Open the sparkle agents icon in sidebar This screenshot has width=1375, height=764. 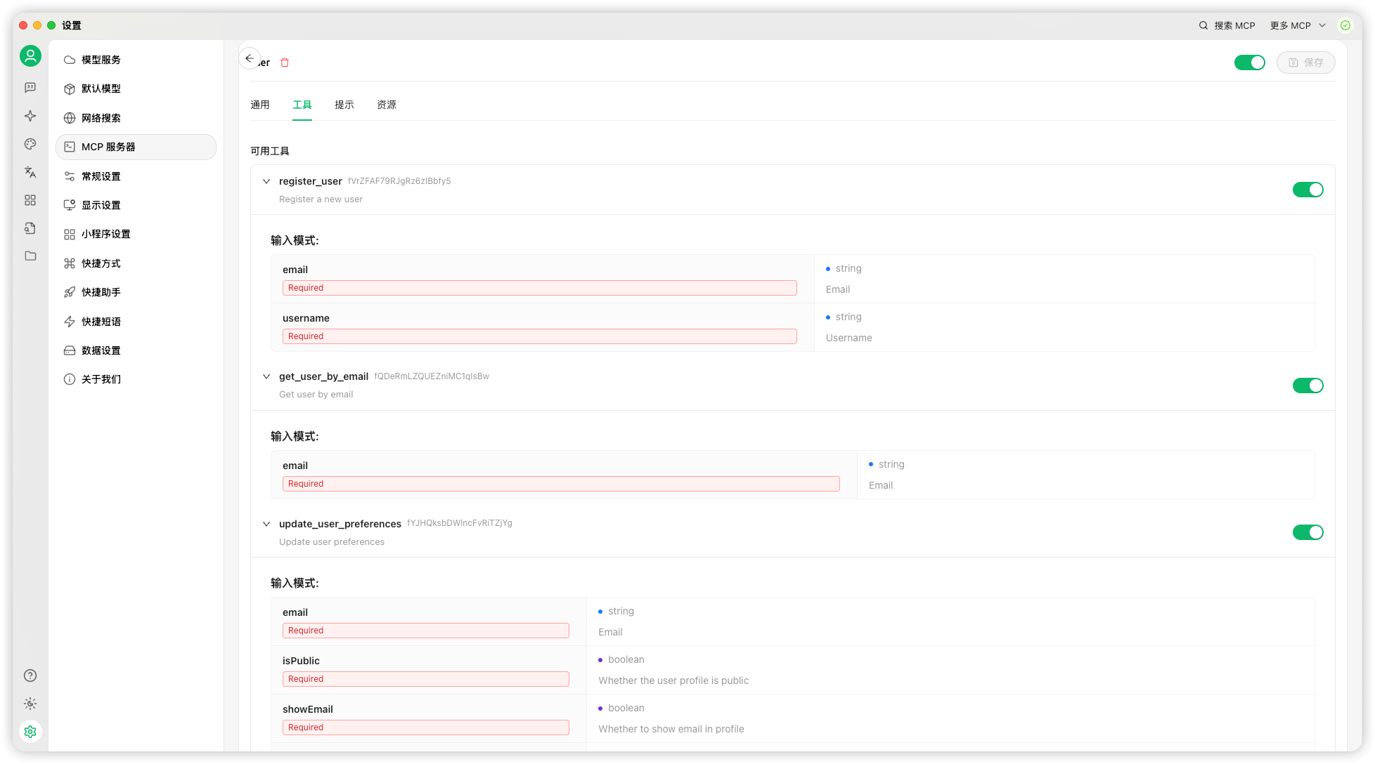tap(30, 116)
